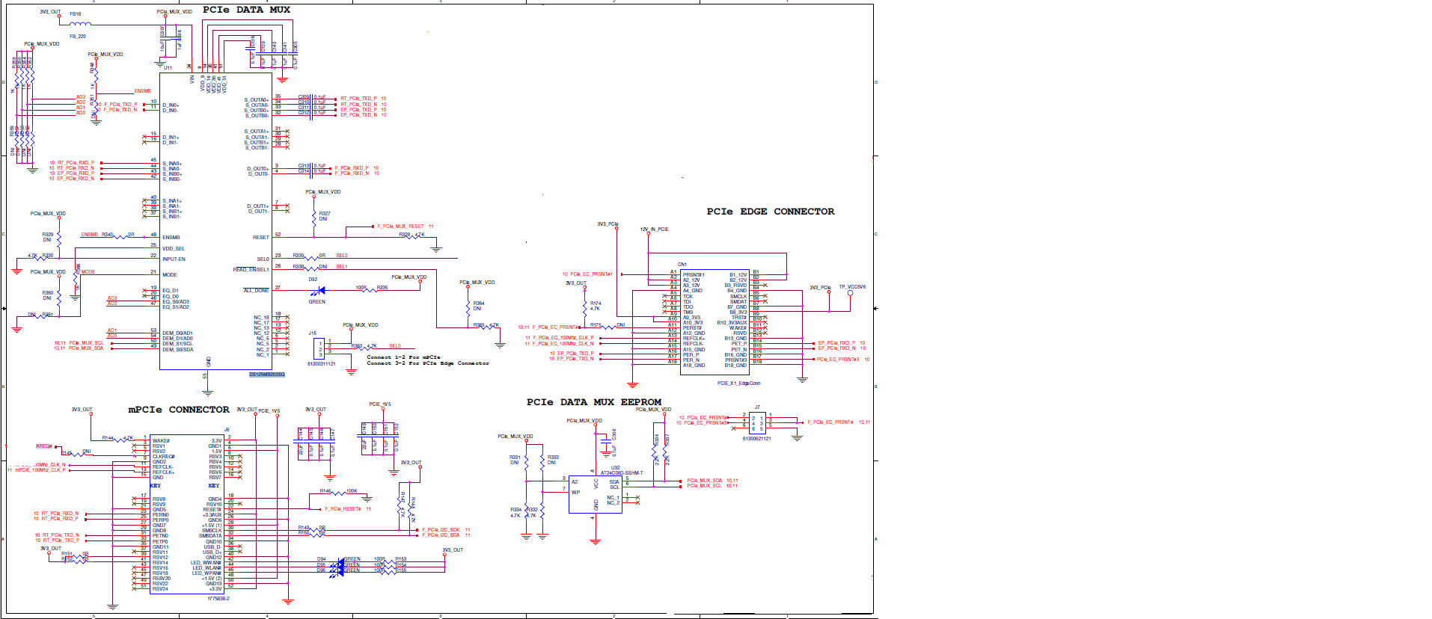Click the 'DEM_S0/SDA' pin name
Image resolution: width=1432 pixels, height=619 pixels.
pyautogui.click(x=178, y=350)
